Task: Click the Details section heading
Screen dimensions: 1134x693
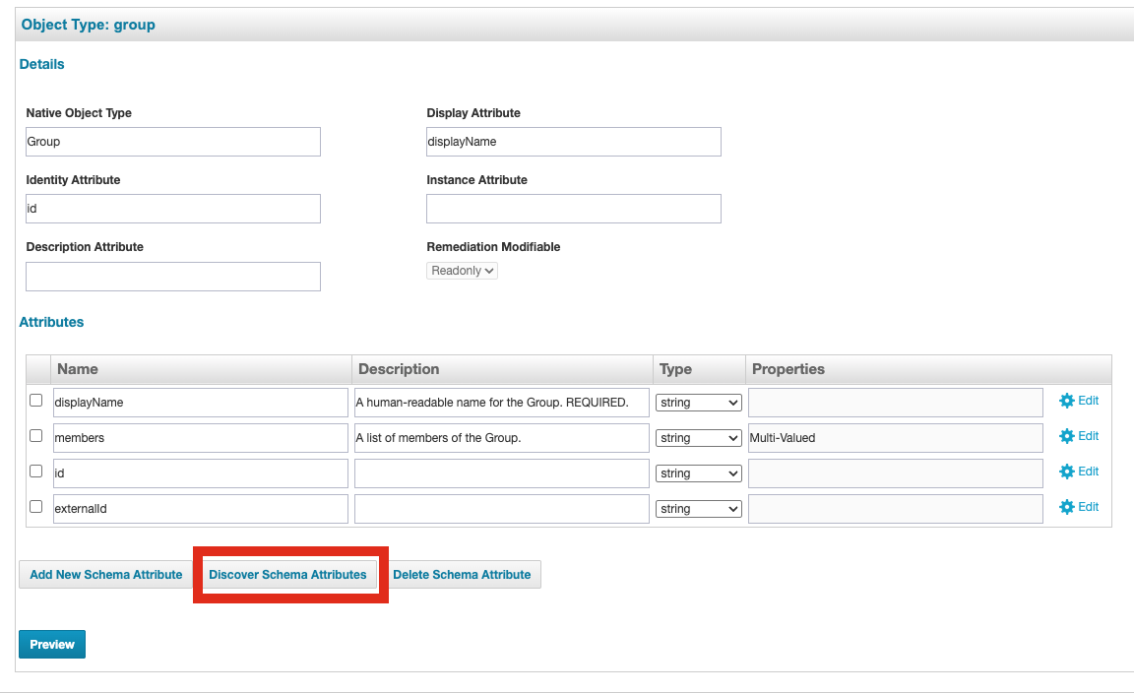Action: 41,63
